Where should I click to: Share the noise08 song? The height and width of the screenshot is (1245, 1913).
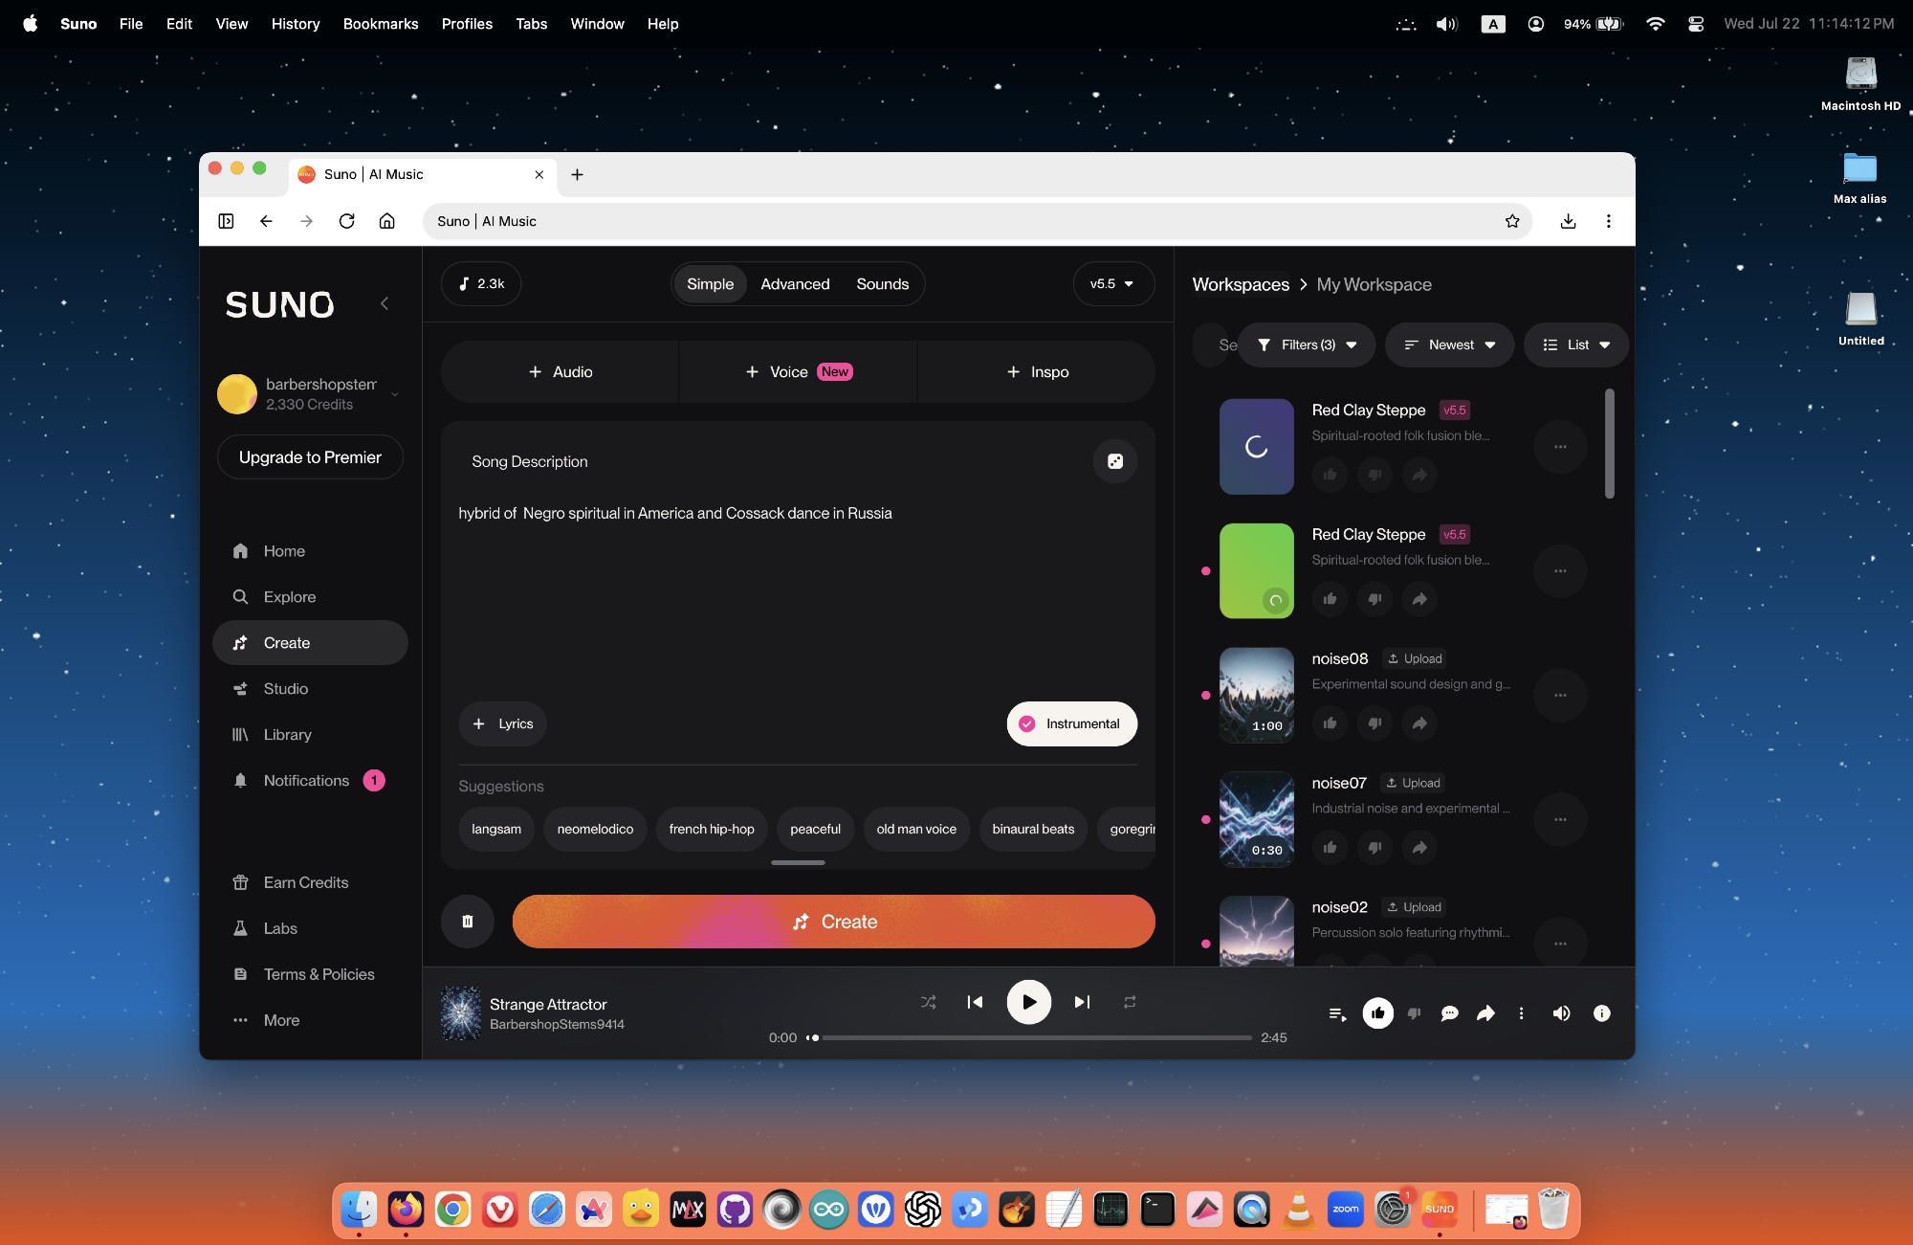[1419, 723]
